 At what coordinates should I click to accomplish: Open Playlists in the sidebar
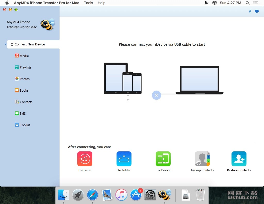tap(23, 67)
